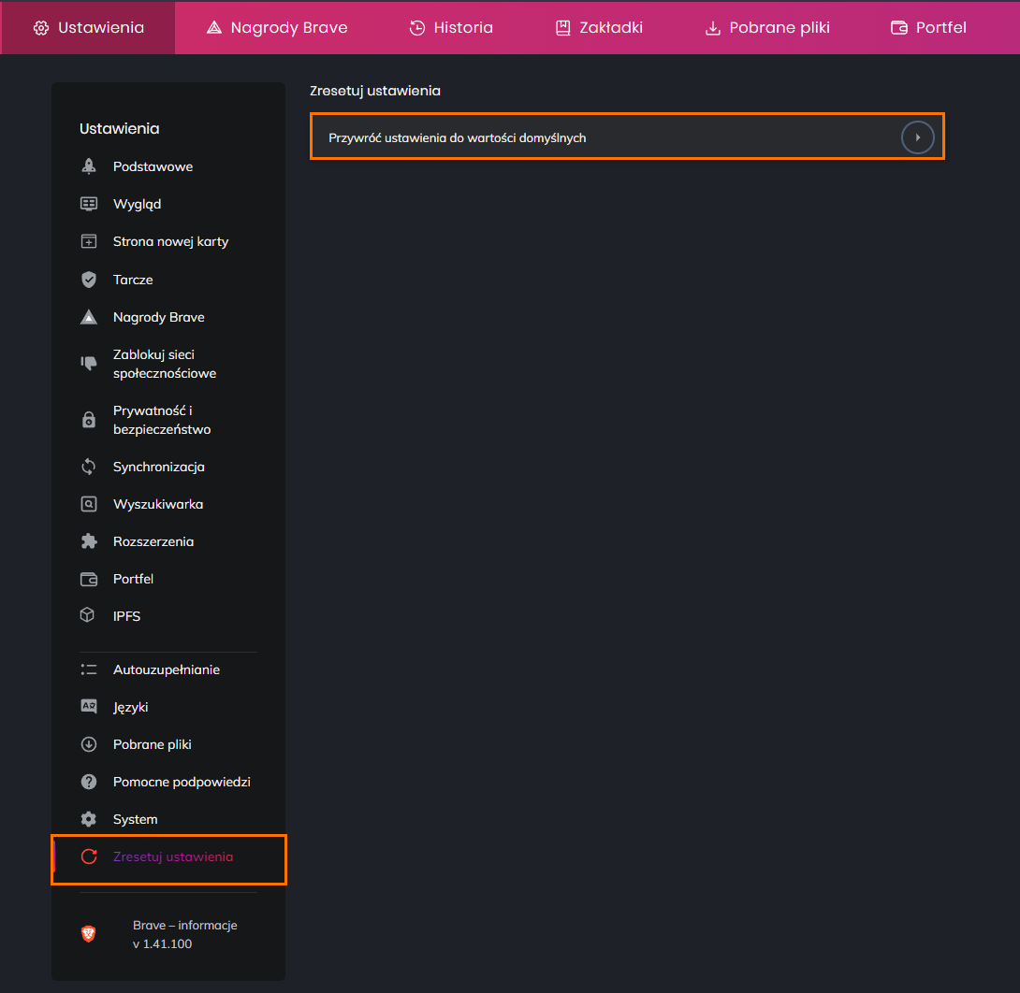Screen dimensions: 1020x993
Task: Click the shield icon for Tarcze
Action: click(x=89, y=280)
